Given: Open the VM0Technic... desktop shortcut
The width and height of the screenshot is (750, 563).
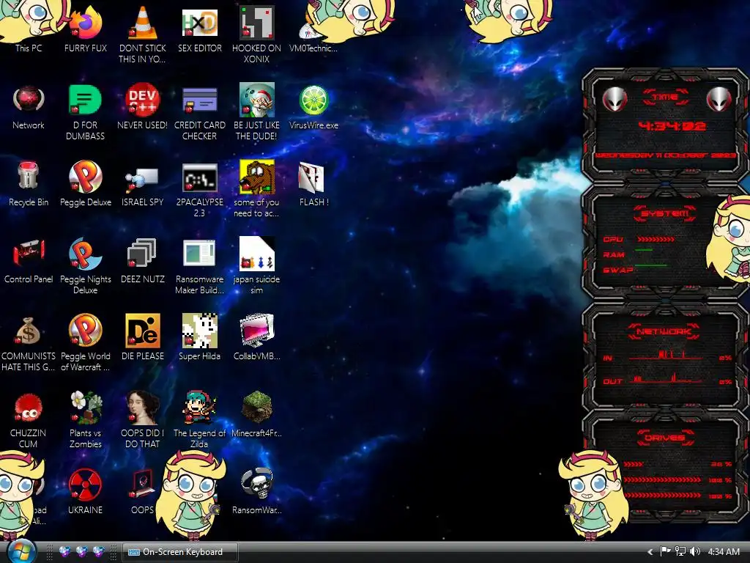Looking at the screenshot, I should [313, 48].
